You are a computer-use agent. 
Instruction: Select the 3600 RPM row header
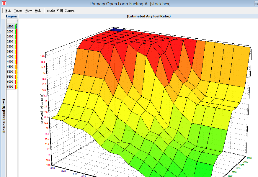tap(10, 52)
